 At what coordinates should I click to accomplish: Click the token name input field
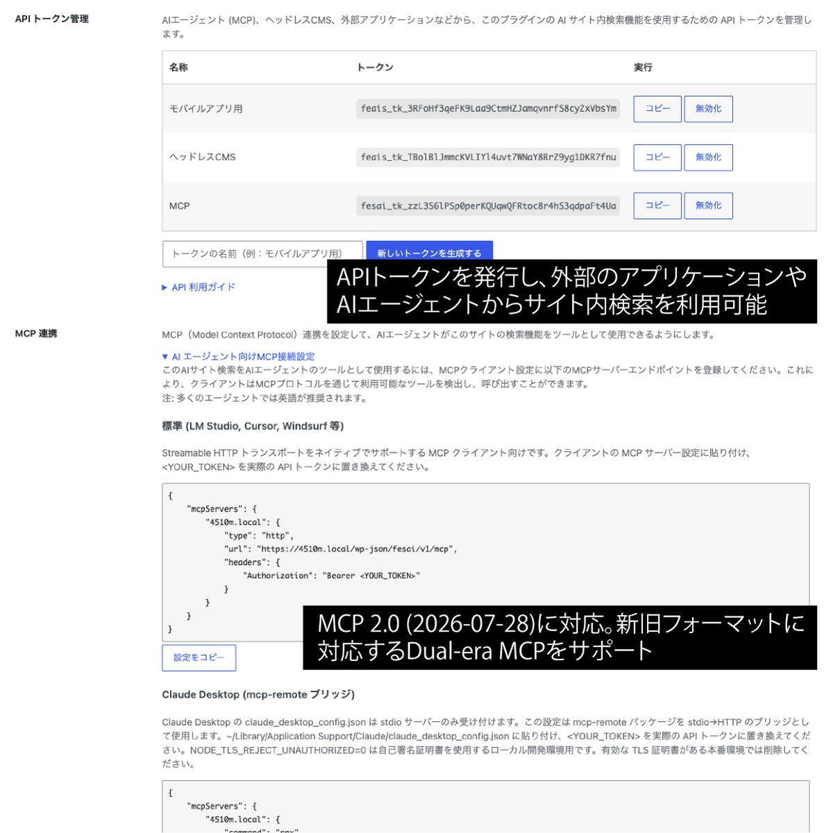click(262, 254)
